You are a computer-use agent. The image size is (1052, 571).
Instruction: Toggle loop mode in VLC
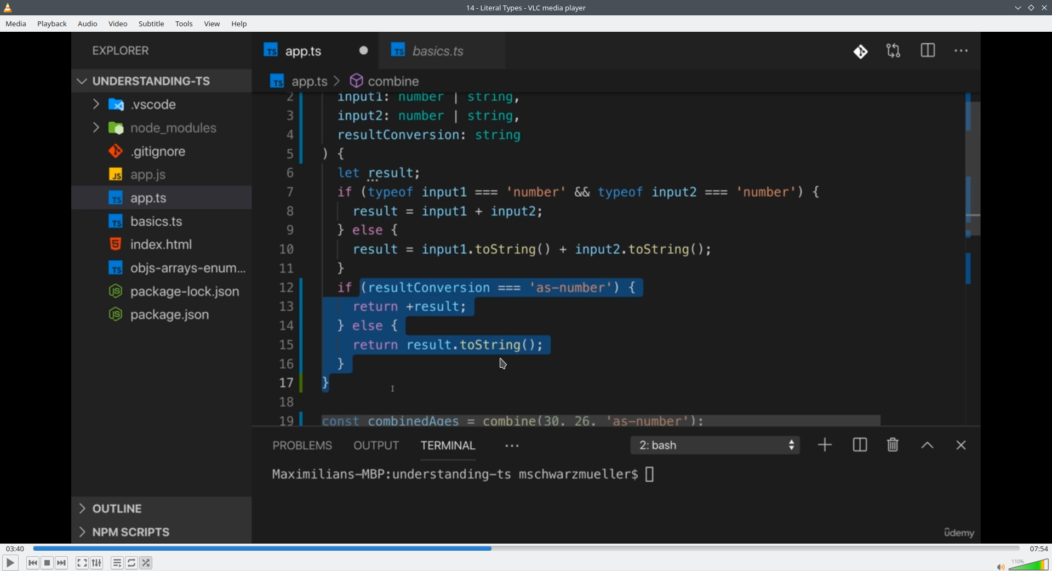click(x=132, y=563)
